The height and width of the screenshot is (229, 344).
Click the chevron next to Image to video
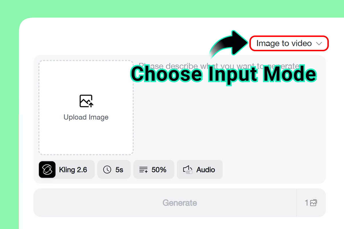click(319, 44)
